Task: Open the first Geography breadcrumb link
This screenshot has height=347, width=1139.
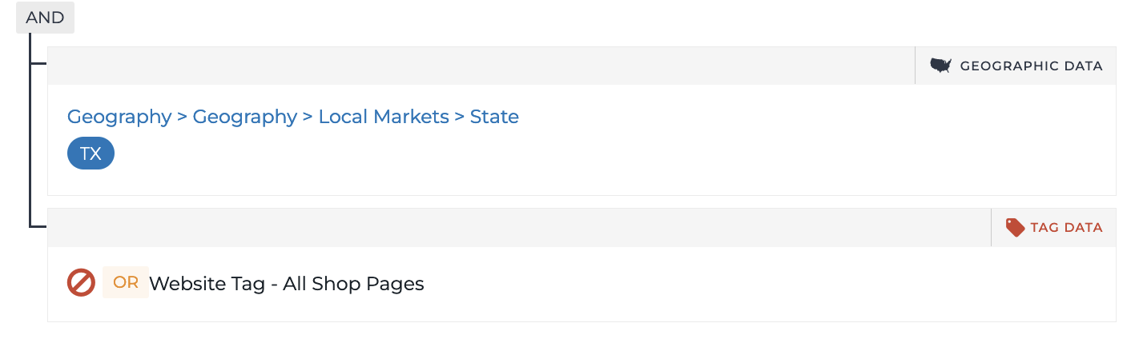Action: click(119, 117)
